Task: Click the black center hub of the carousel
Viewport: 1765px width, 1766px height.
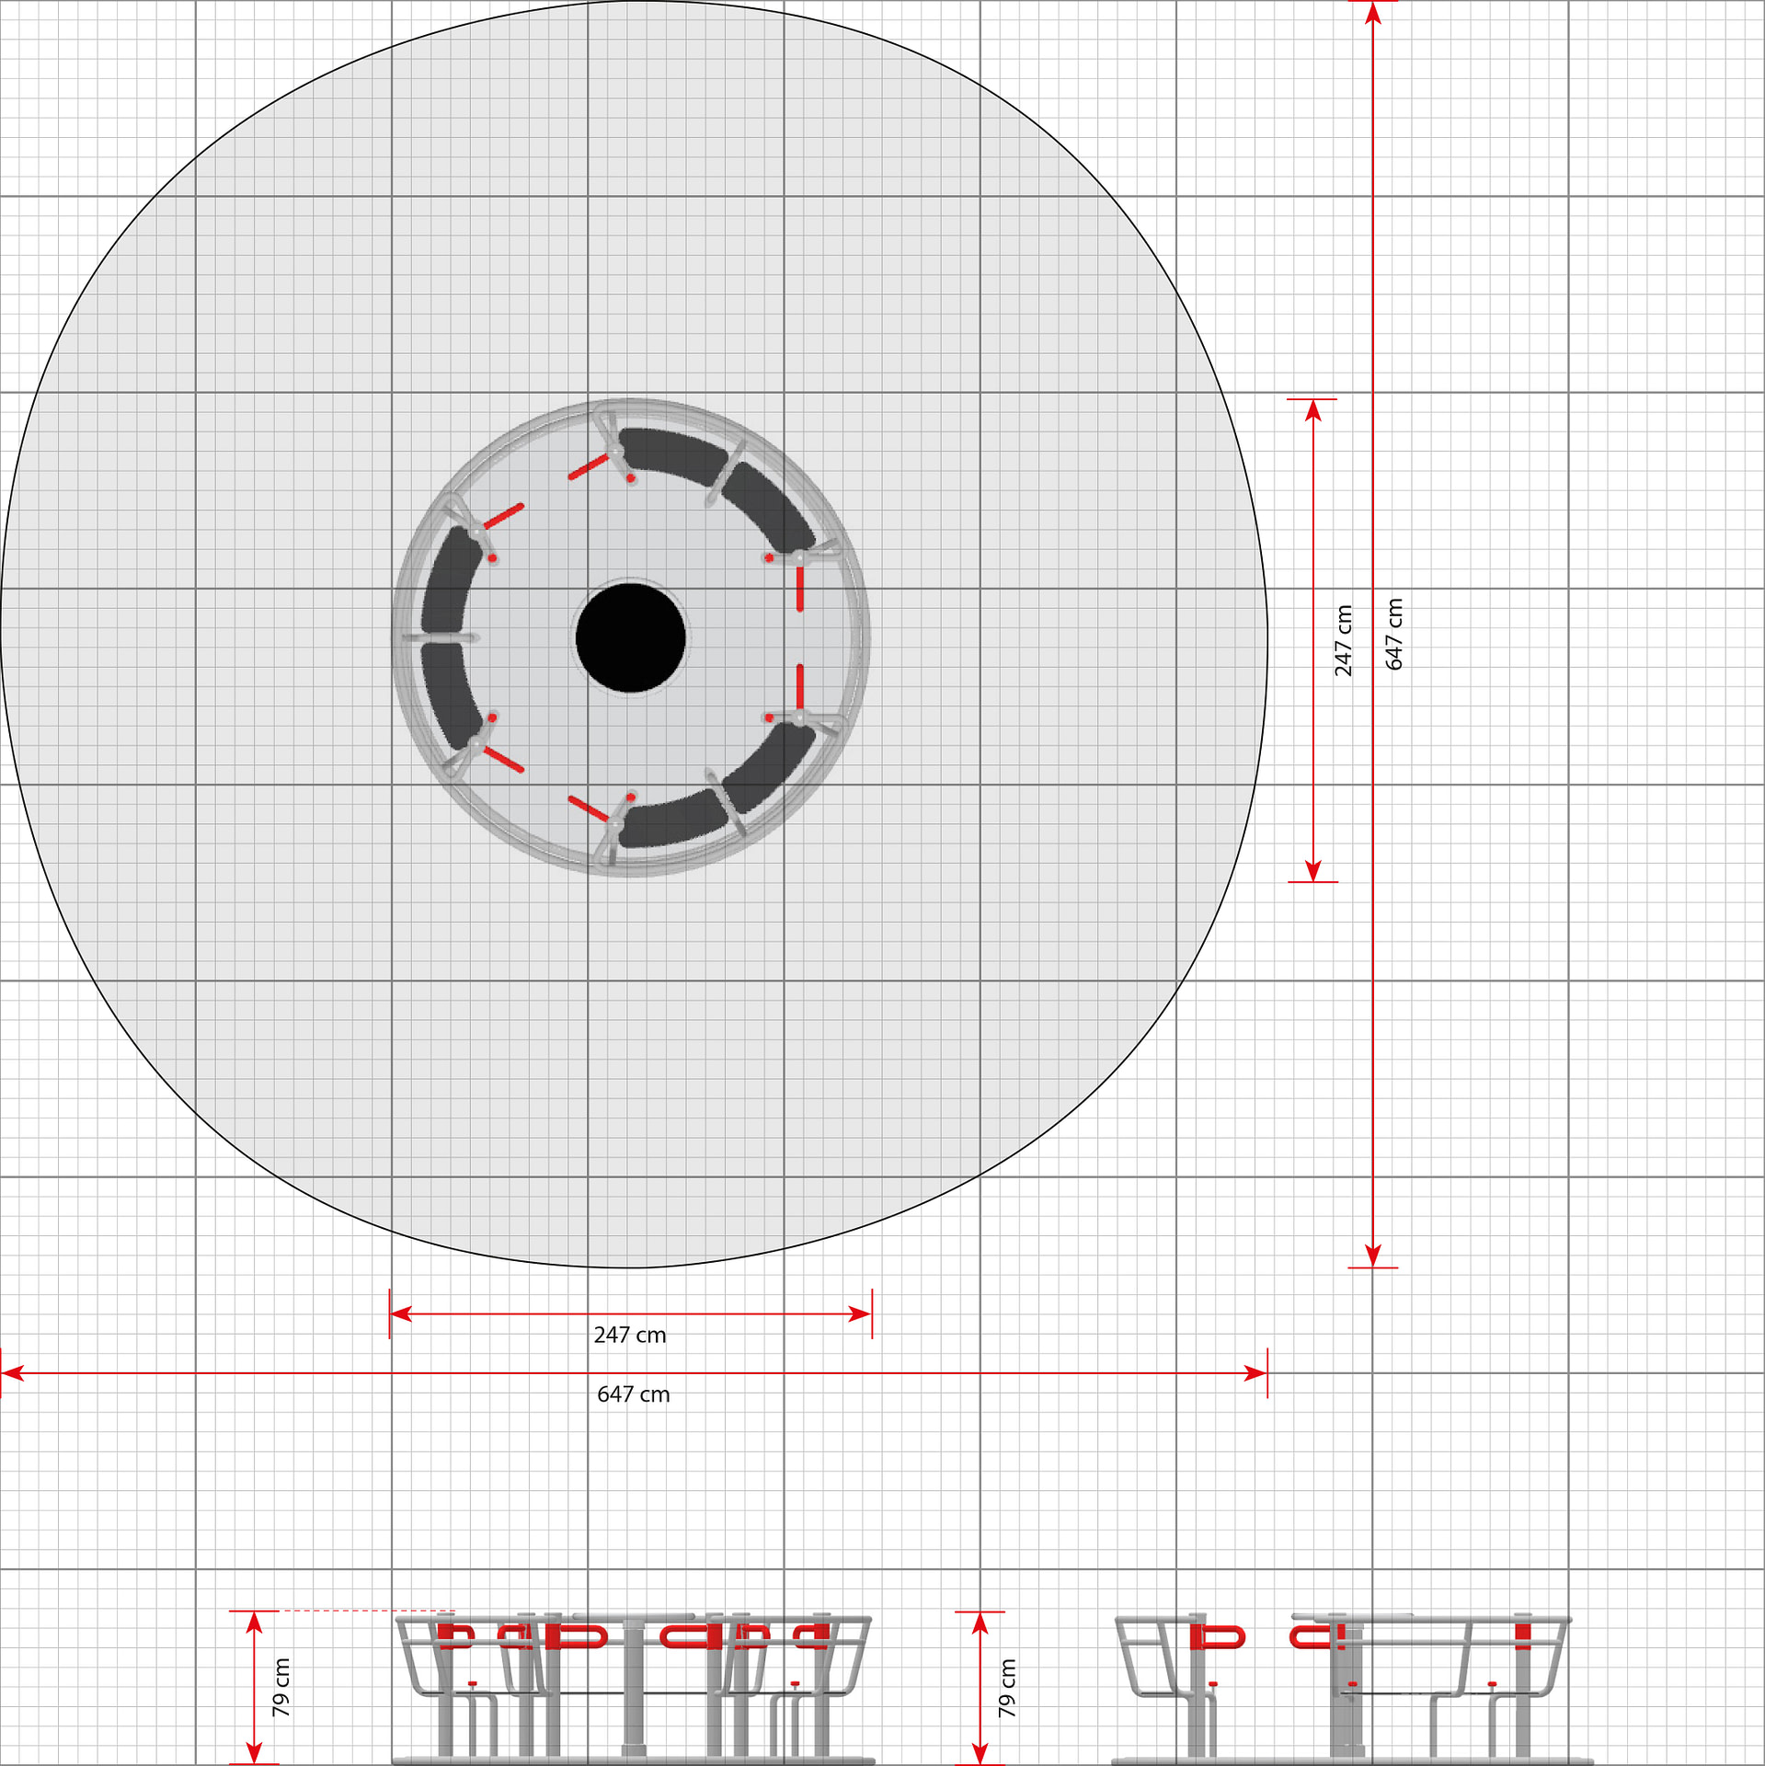Action: (x=630, y=636)
